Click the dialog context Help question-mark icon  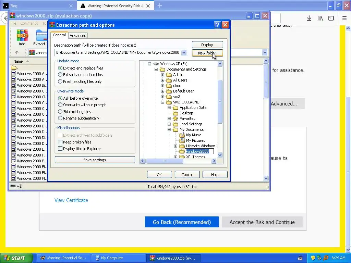pyautogui.click(x=217, y=25)
